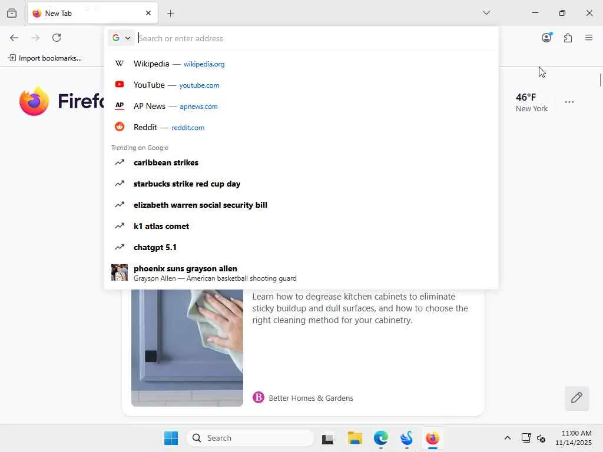Viewport: 603px width, 452px height.
Task: Choose trending search starbucks strike red cup day
Action: (x=301, y=184)
